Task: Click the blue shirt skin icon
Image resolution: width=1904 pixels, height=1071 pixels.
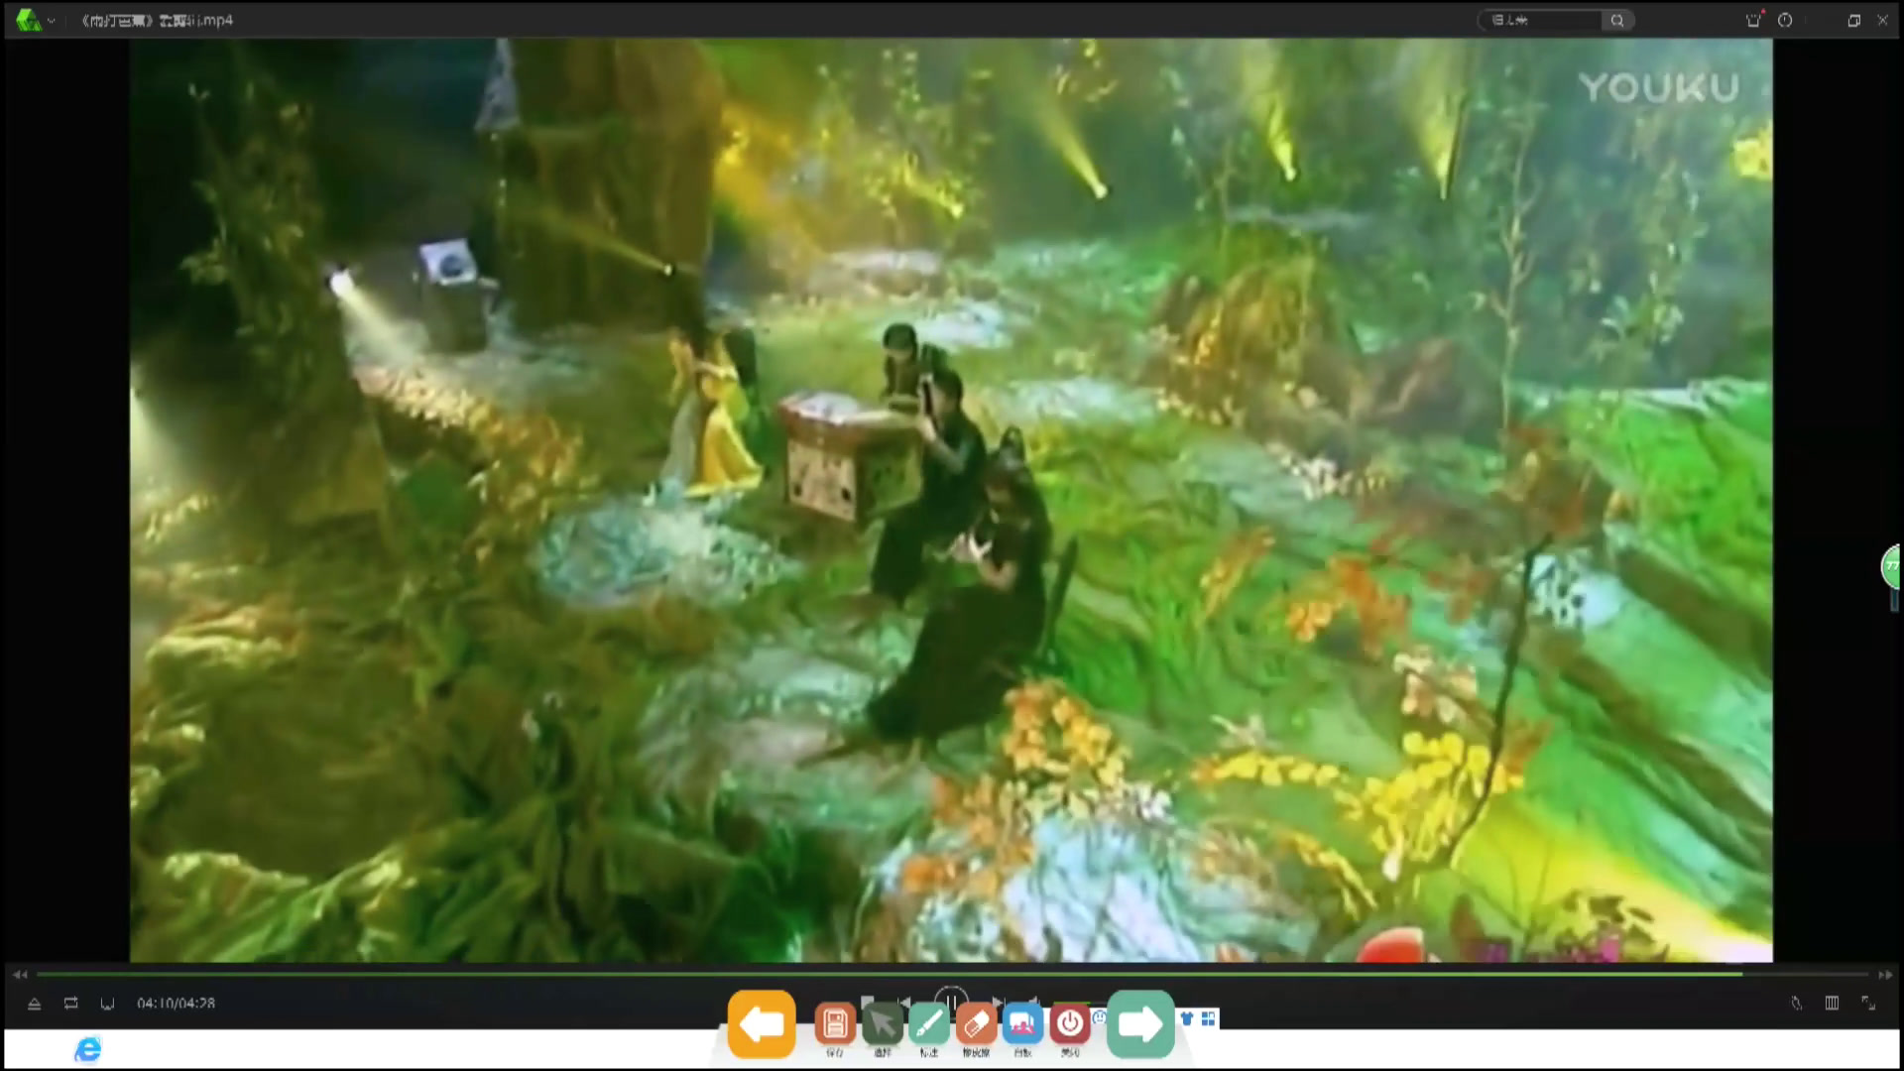Action: [x=1187, y=1018]
